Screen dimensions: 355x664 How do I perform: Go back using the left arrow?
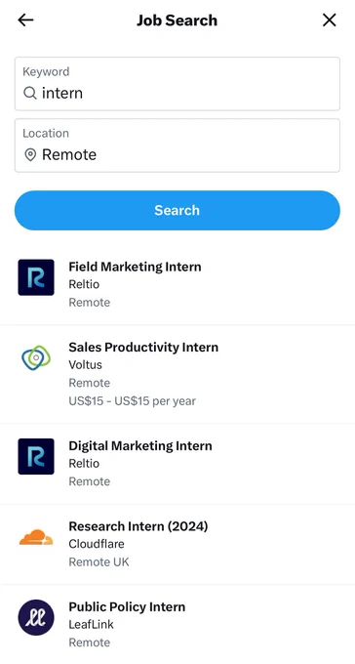coord(25,20)
